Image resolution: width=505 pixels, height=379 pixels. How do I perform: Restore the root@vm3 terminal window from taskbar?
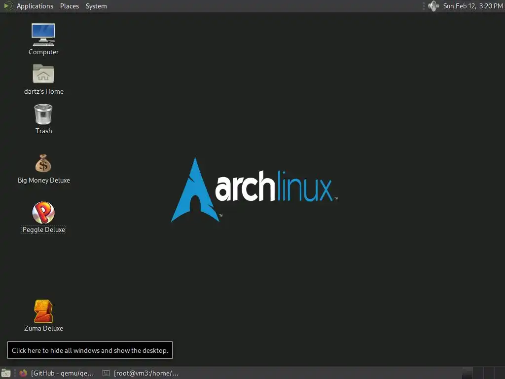[x=141, y=373]
